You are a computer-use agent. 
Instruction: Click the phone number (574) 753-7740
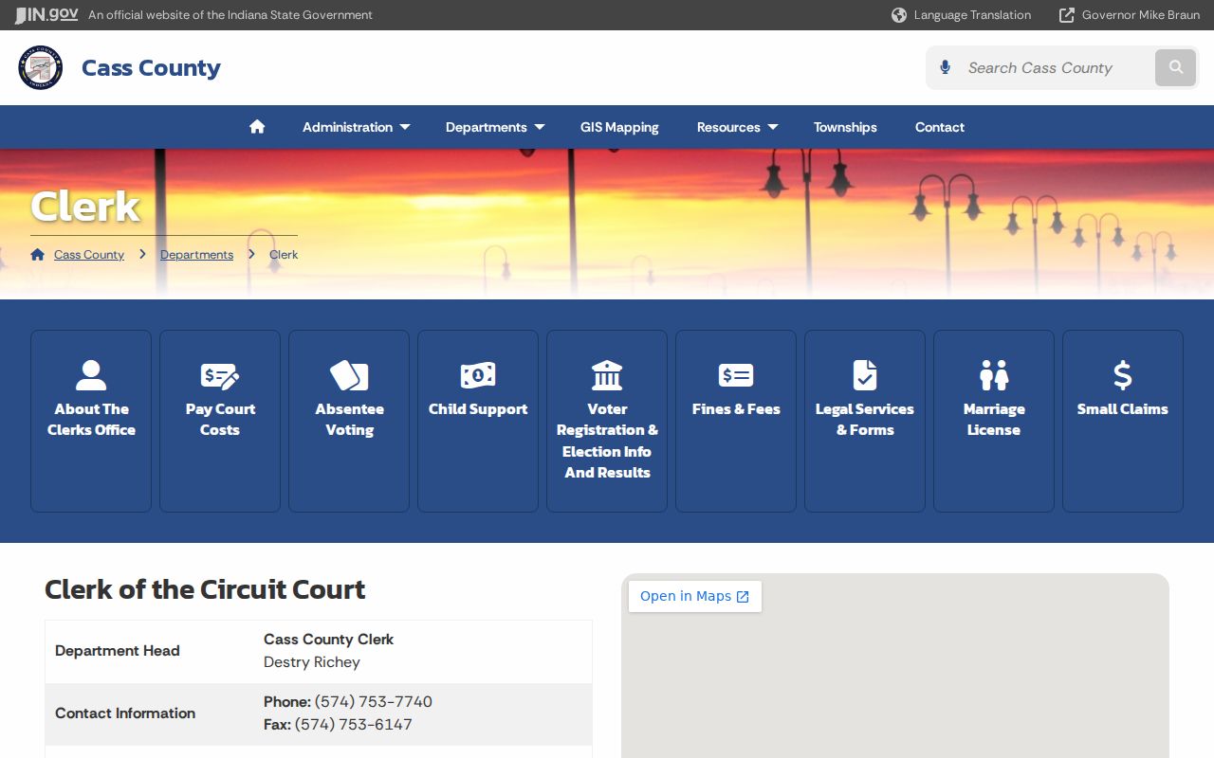pyautogui.click(x=374, y=702)
